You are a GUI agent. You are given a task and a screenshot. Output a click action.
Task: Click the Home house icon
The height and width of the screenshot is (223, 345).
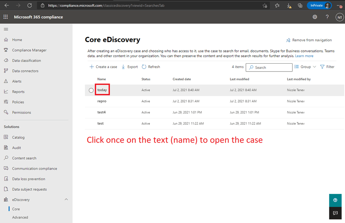6,40
